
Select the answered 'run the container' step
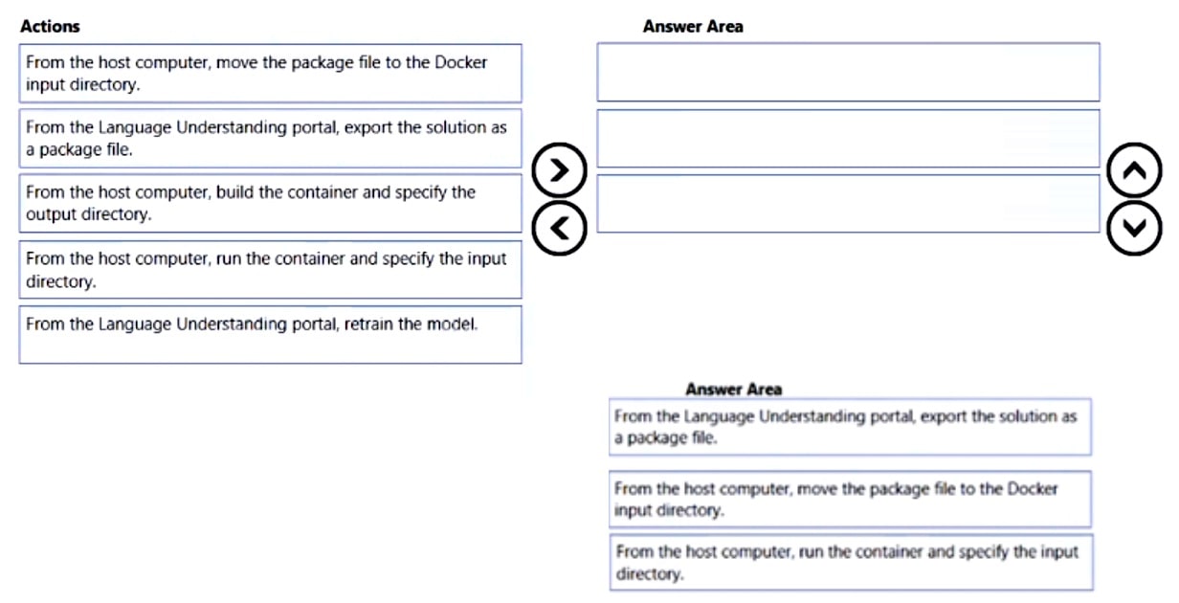[x=850, y=563]
